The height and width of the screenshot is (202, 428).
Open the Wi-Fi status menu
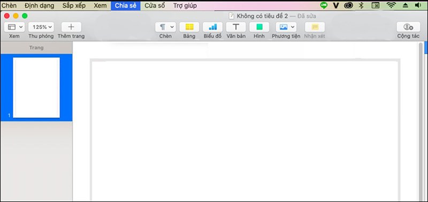[x=391, y=5]
